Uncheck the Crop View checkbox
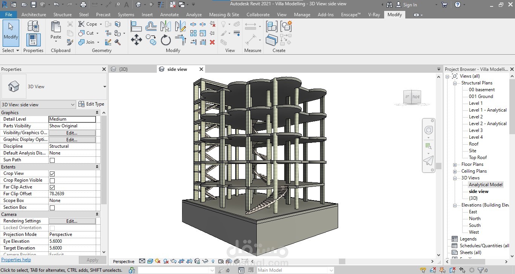 (x=52, y=173)
